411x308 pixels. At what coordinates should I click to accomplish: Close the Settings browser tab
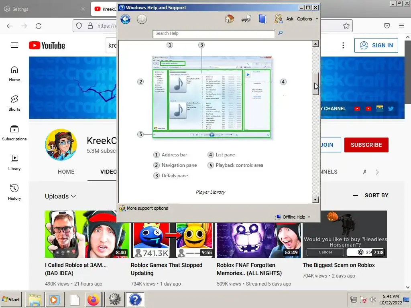tap(83, 9)
